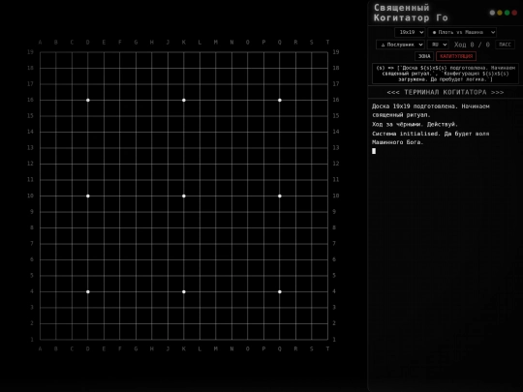Image resolution: width=523 pixels, height=392 pixels.
Task: Open the RU language dropdown
Action: point(438,45)
